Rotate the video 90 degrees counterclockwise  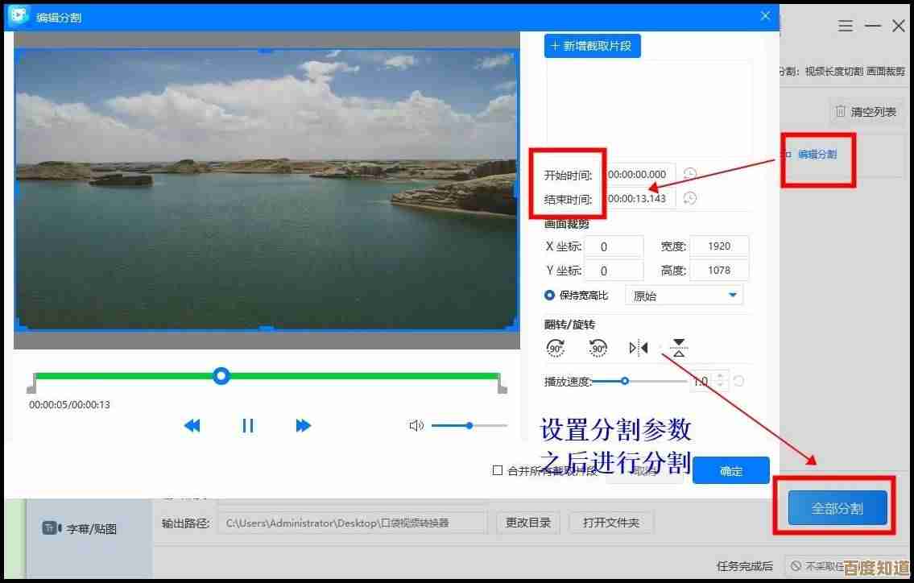point(596,348)
